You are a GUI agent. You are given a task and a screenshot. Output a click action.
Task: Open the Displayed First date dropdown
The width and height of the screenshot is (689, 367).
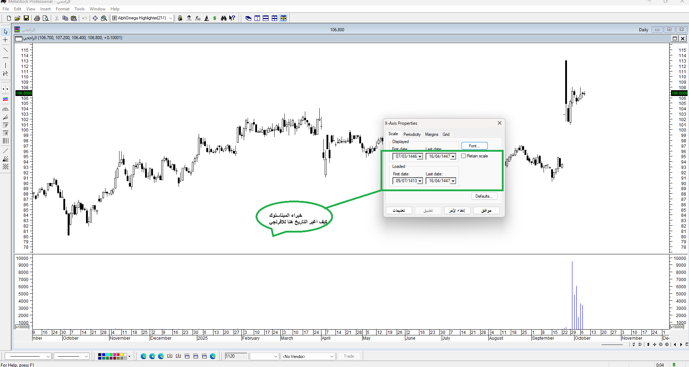(x=420, y=157)
